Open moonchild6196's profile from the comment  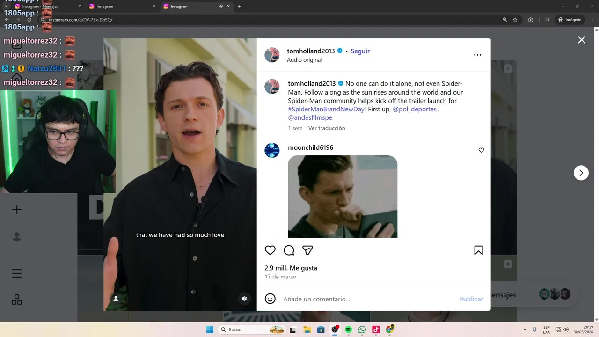[311, 147]
